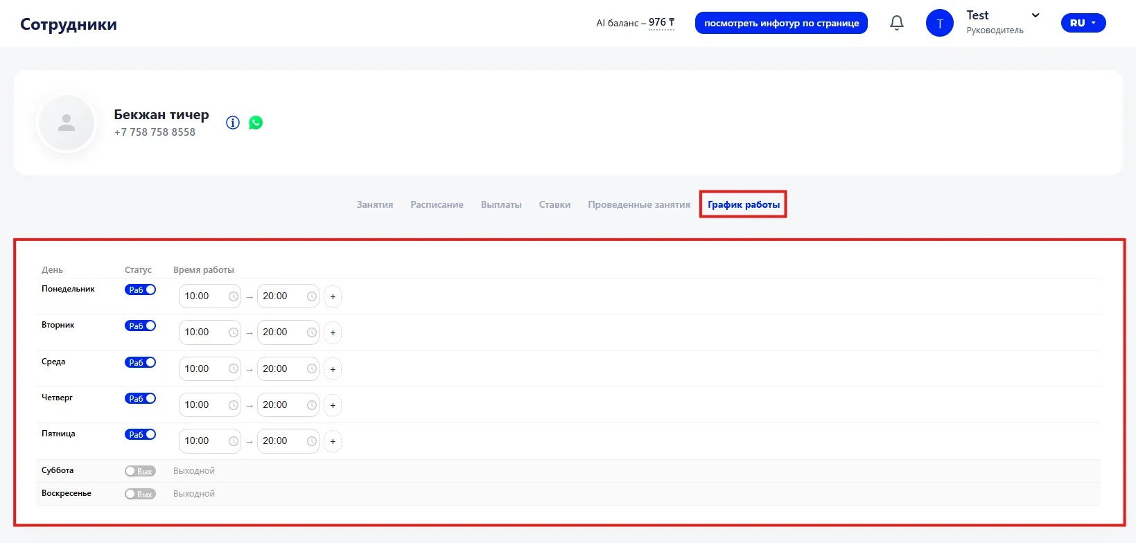The image size is (1136, 543).
Task: Add time interval for Понедельник
Action: coord(333,296)
